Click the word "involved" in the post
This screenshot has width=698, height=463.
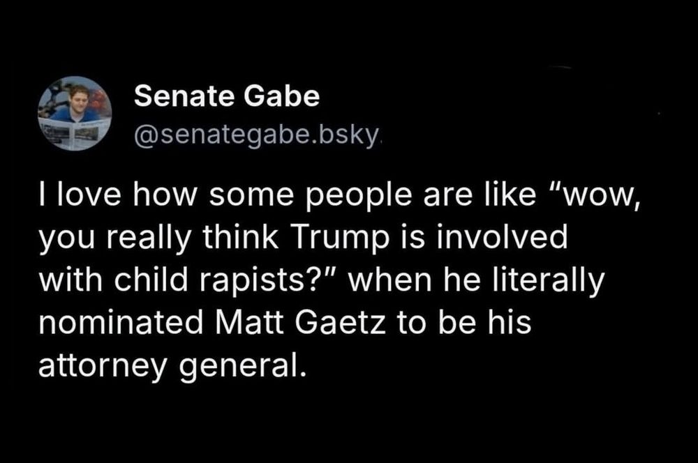click(x=502, y=237)
